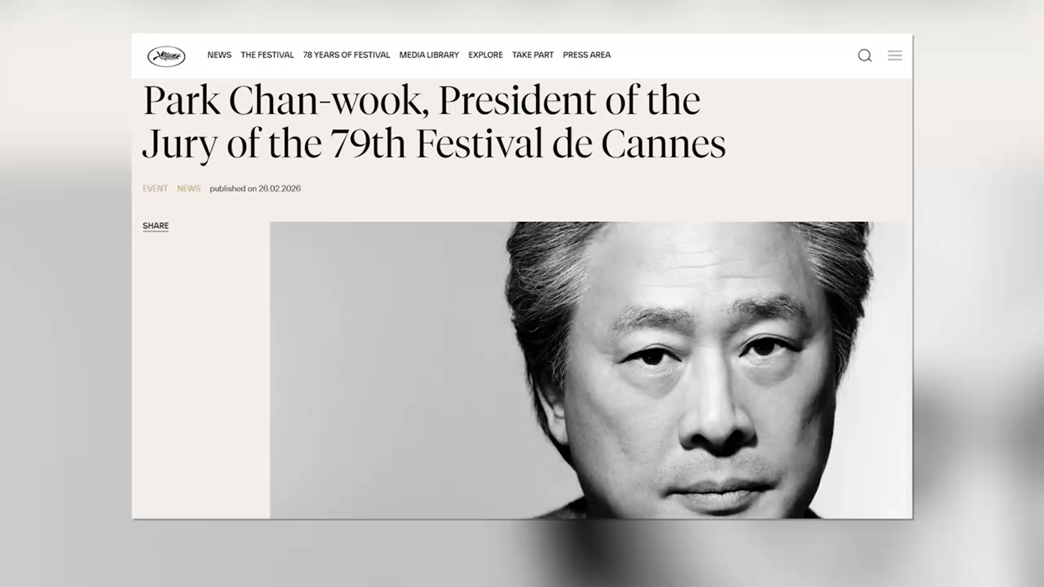The height and width of the screenshot is (587, 1044).
Task: Click the word Cannes in the headline
Action: point(663,144)
